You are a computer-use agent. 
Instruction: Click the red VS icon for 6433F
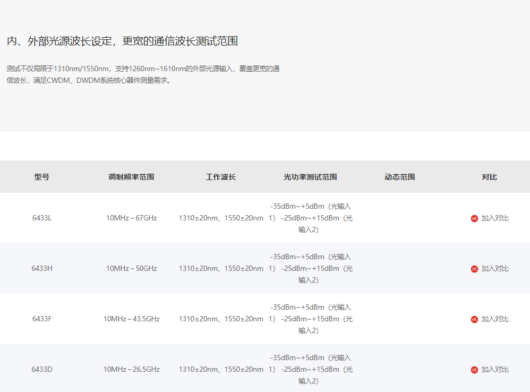pos(474,319)
